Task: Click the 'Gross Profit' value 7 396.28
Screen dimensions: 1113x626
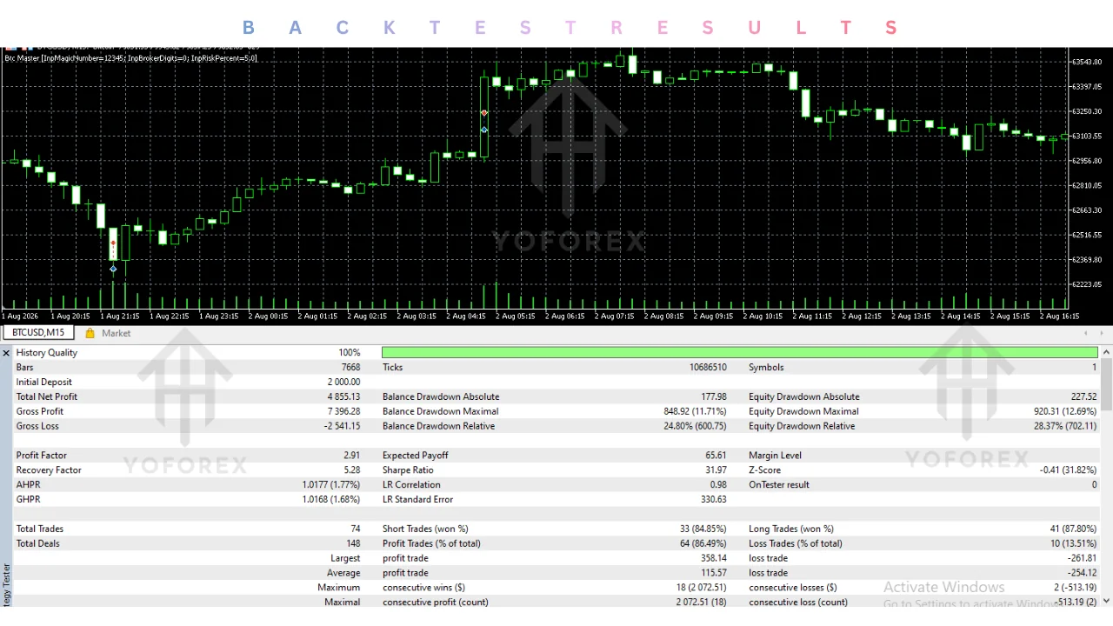Action: coord(343,411)
